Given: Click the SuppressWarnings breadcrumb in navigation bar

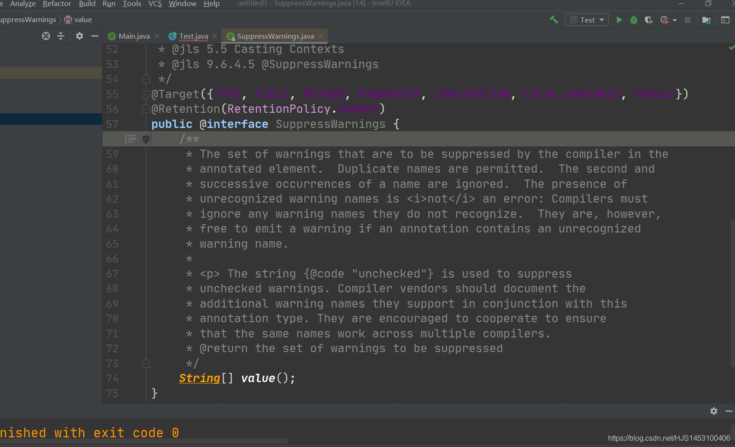Looking at the screenshot, I should 28,20.
